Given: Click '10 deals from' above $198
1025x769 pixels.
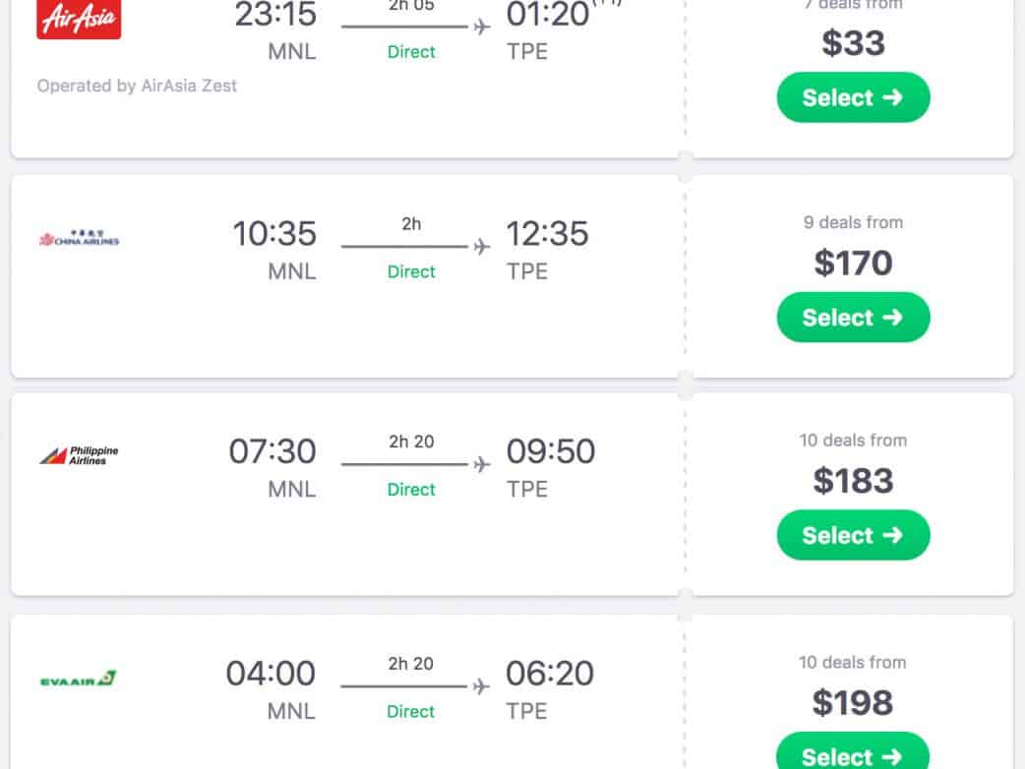Looking at the screenshot, I should pos(853,662).
